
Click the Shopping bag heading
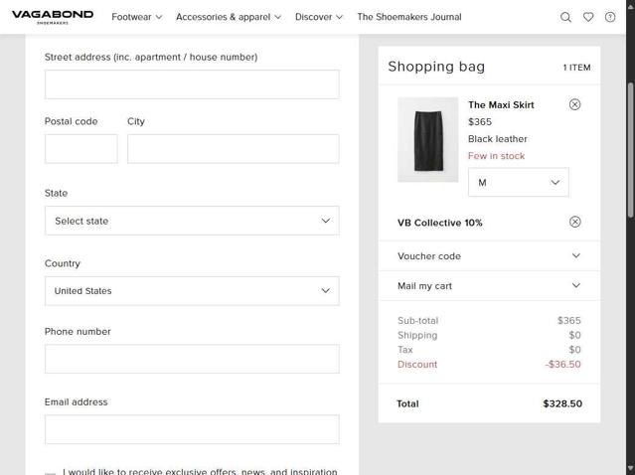pyautogui.click(x=436, y=67)
